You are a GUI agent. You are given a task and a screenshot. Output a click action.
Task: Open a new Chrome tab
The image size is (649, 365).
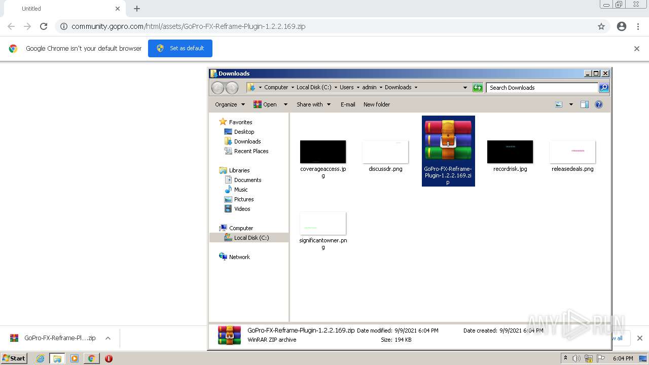[137, 9]
